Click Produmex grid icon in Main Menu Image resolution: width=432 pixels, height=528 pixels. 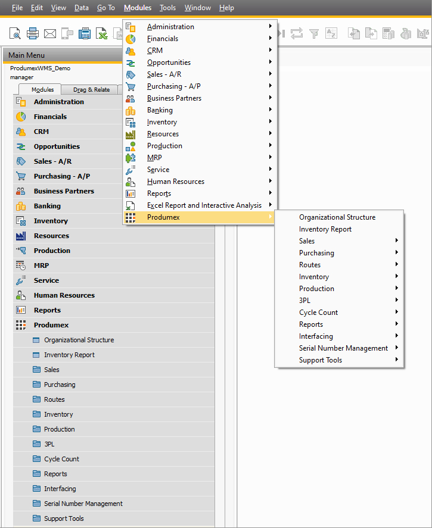coord(21,325)
